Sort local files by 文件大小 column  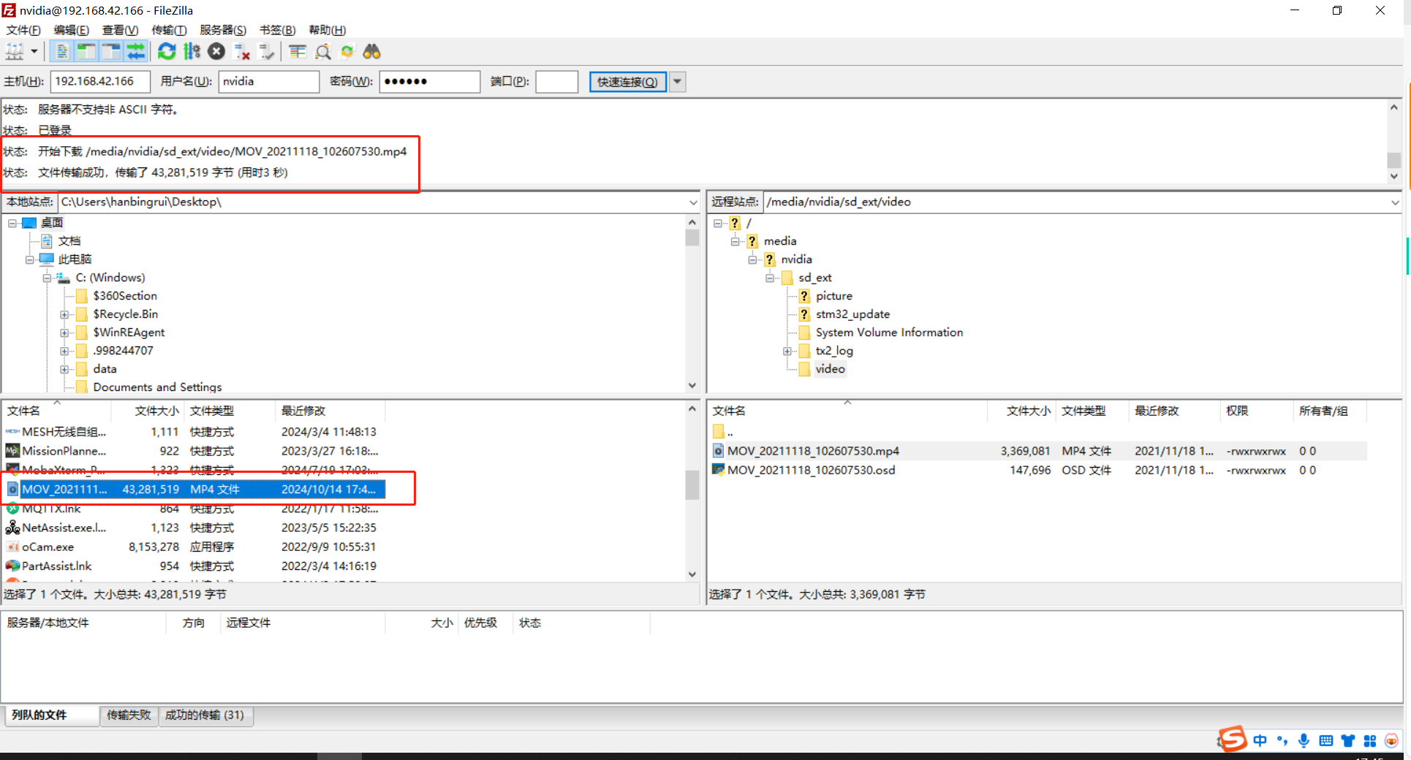(x=156, y=411)
